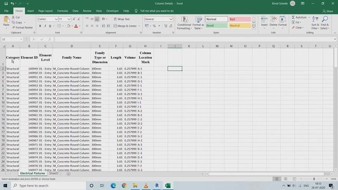The width and height of the screenshot is (338, 190).
Task: Switch to the Developer tab
Action: click(112, 11)
